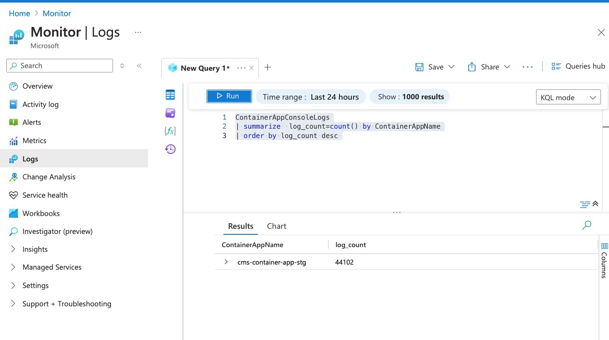Click the Investigator (preview) magnifier icon

(14, 231)
